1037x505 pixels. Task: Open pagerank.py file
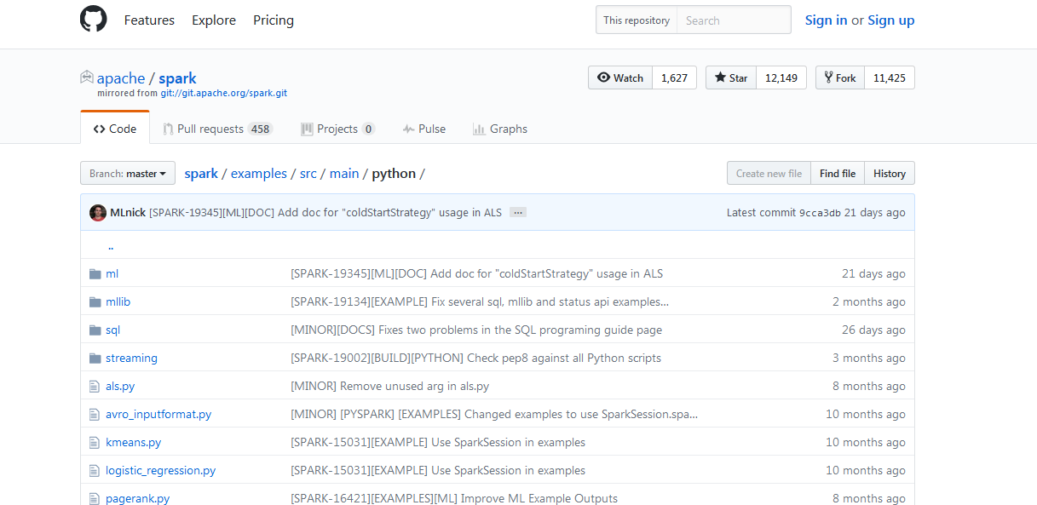click(x=137, y=498)
